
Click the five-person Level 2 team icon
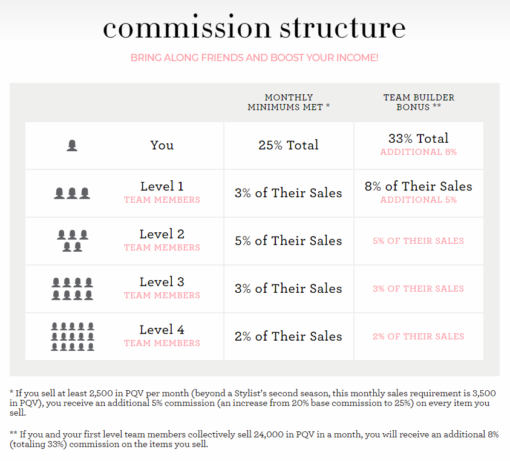point(72,241)
